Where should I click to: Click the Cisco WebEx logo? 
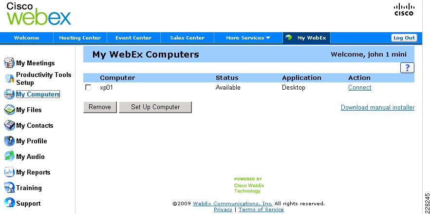click(x=38, y=14)
